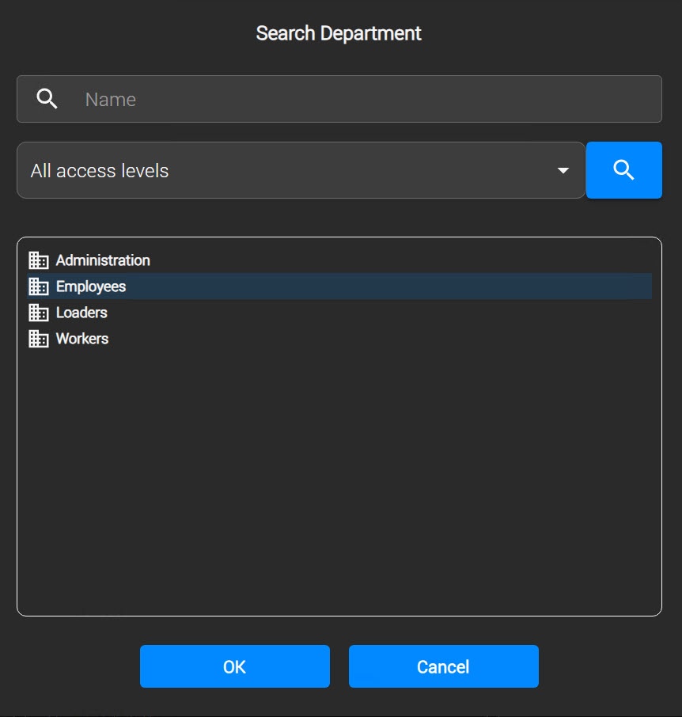Image resolution: width=682 pixels, height=717 pixels.
Task: Click the Employees department building icon
Action: click(39, 286)
